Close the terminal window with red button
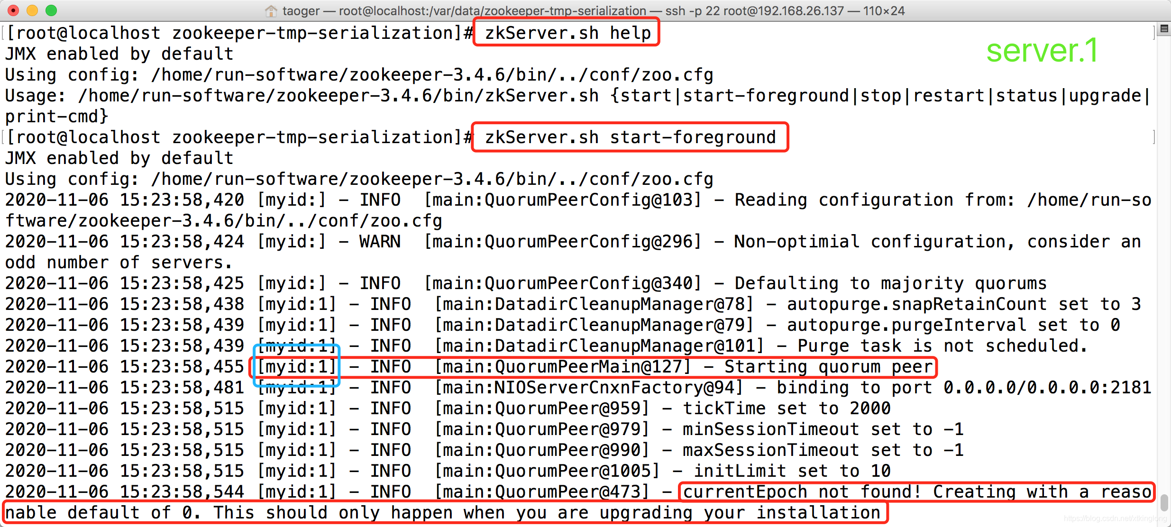The width and height of the screenshot is (1171, 527). click(13, 10)
